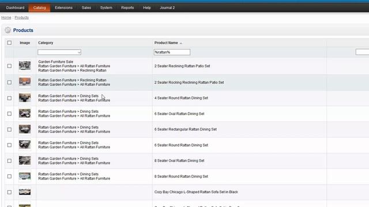Open the Dashboard menu
The height and width of the screenshot is (207, 369).
click(x=16, y=7)
